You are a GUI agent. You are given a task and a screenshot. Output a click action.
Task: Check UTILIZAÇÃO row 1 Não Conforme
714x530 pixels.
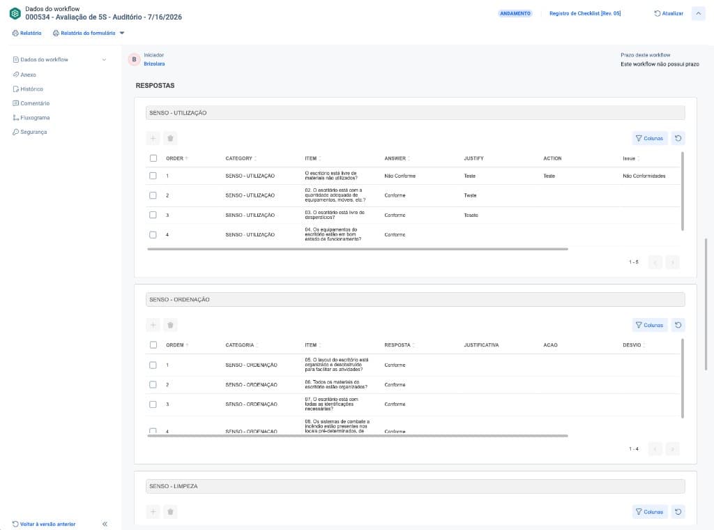click(153, 176)
